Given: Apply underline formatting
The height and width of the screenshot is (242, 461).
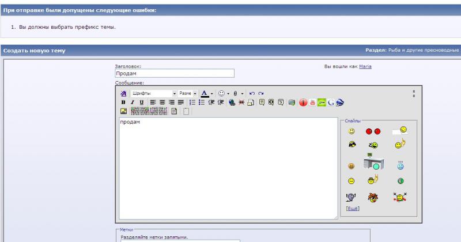Looking at the screenshot, I should (141, 102).
